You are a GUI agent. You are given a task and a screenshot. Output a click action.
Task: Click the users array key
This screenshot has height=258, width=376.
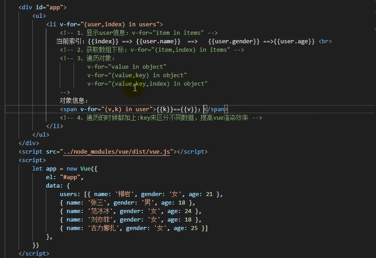pyautogui.click(x=70, y=194)
